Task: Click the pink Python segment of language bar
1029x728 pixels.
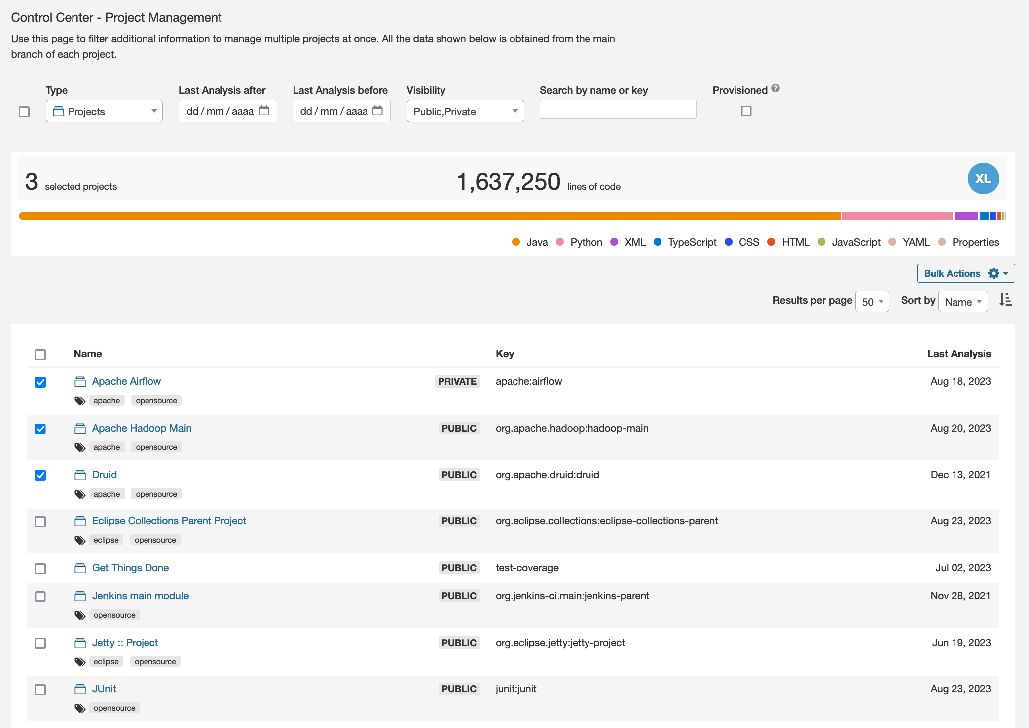Action: [x=897, y=216]
